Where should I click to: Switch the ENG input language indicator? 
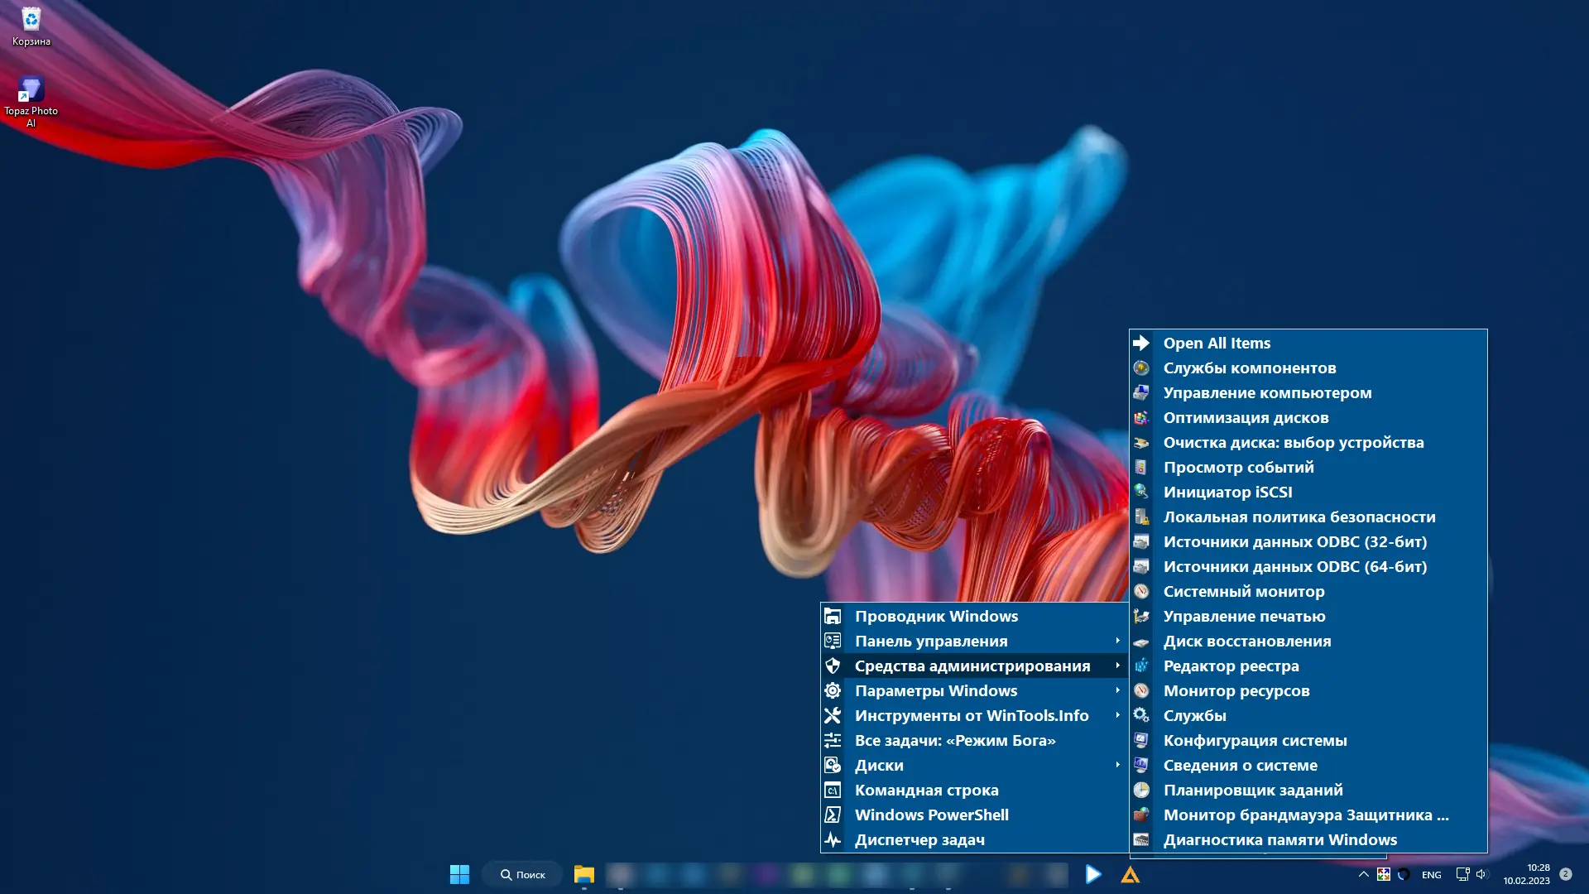1431,875
